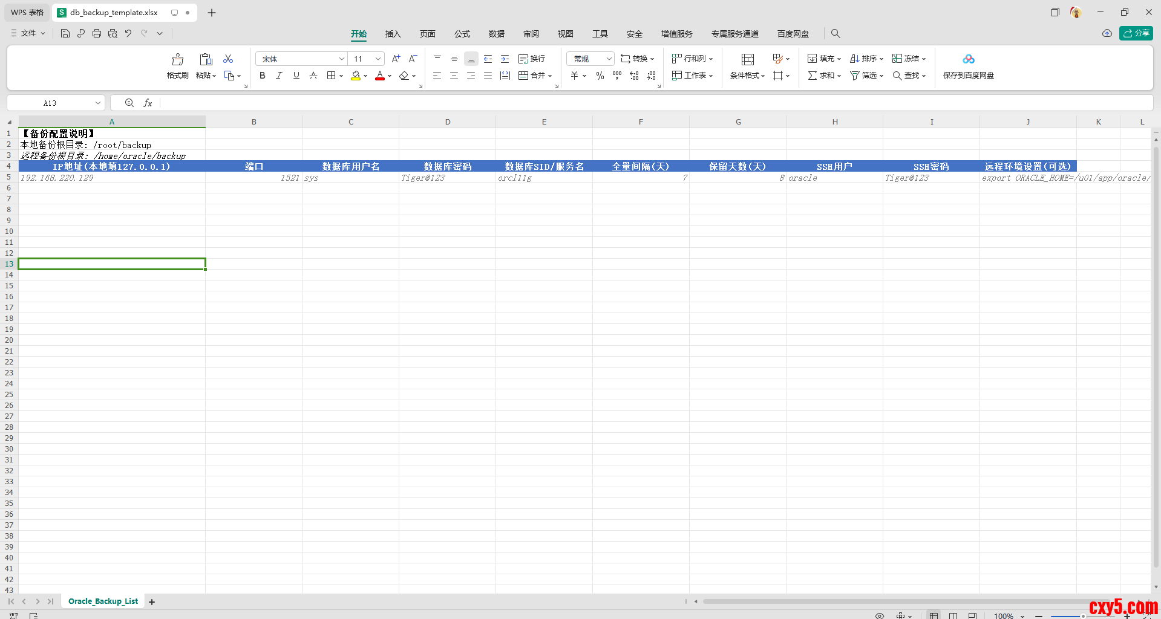Align cell contents to vertical middle

coord(454,59)
